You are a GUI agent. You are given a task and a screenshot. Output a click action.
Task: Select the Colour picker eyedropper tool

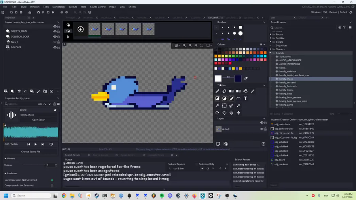click(217, 106)
